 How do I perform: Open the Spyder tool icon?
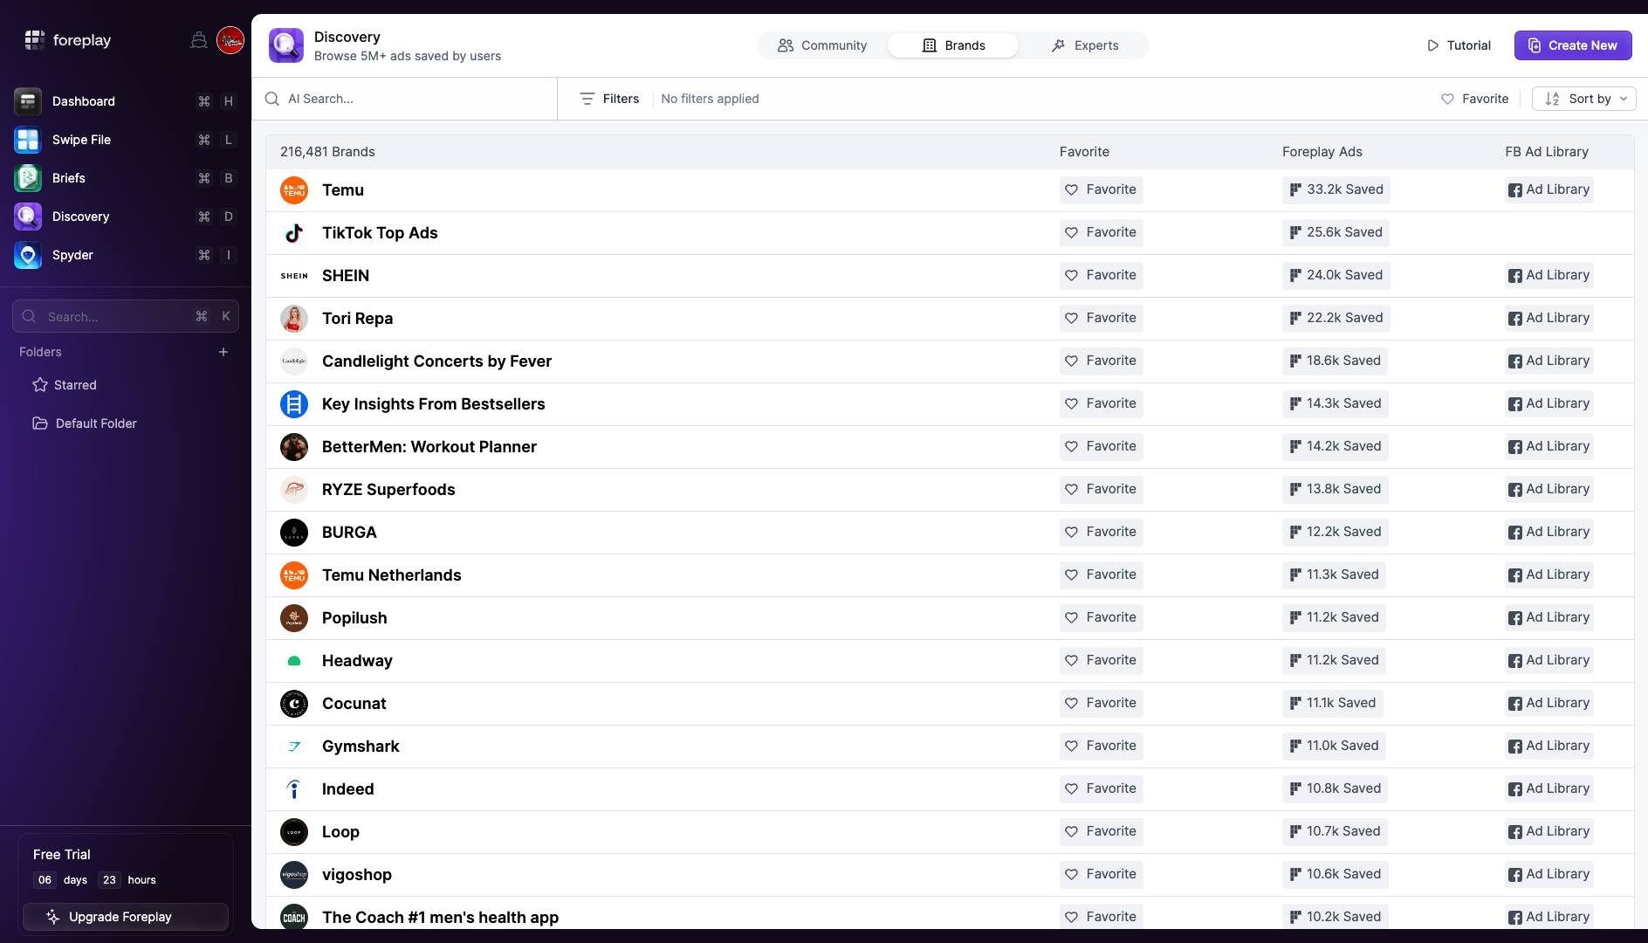click(x=28, y=255)
